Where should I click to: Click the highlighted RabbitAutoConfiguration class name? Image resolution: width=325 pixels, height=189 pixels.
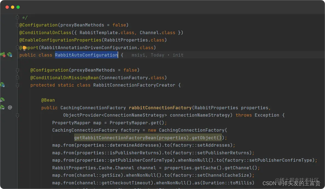pos(86,55)
